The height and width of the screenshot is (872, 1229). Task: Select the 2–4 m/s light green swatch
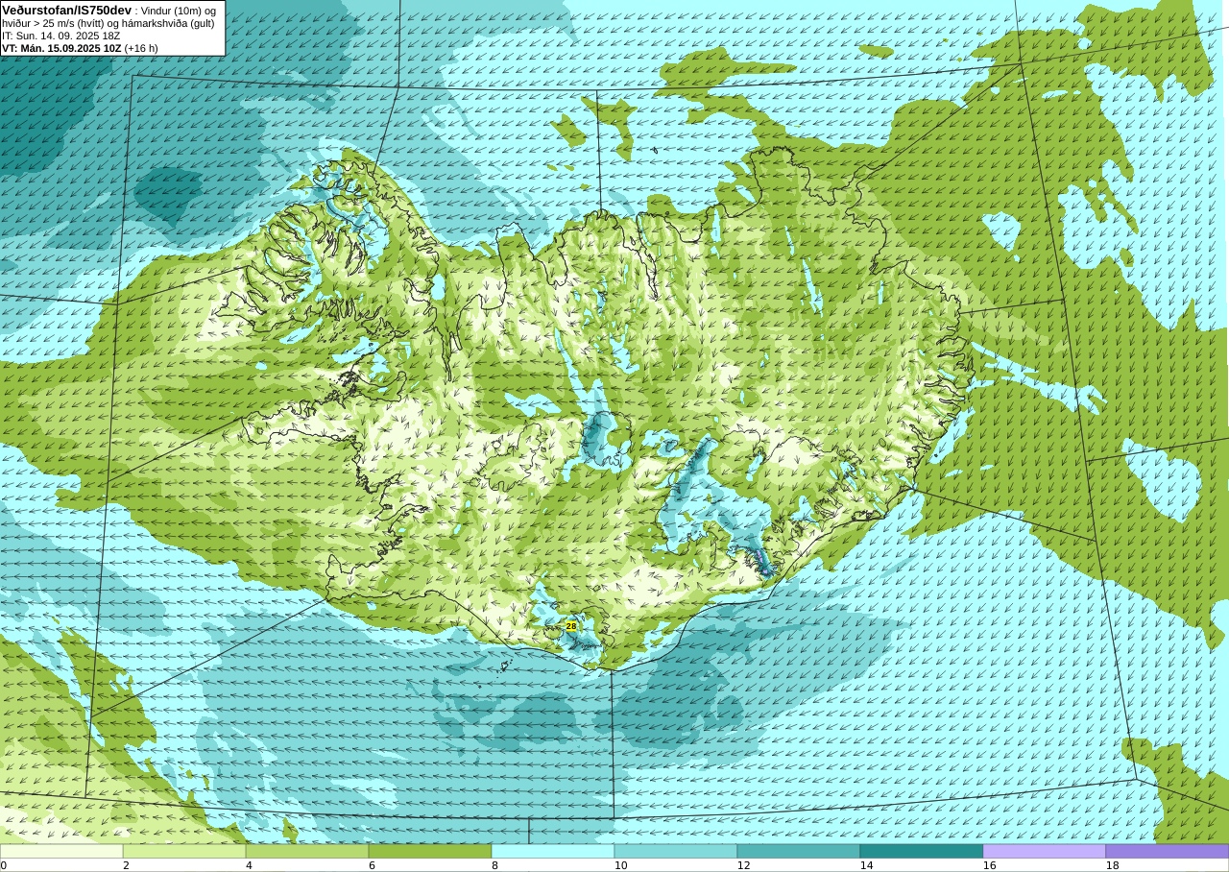(184, 851)
